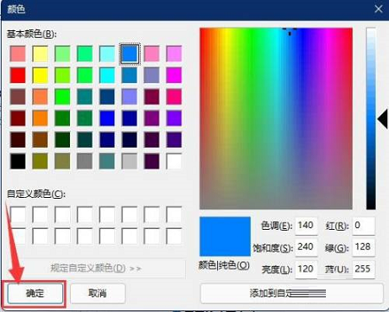Select the pure cyan basic color swatch
The height and width of the screenshot is (312, 389).
(107, 75)
